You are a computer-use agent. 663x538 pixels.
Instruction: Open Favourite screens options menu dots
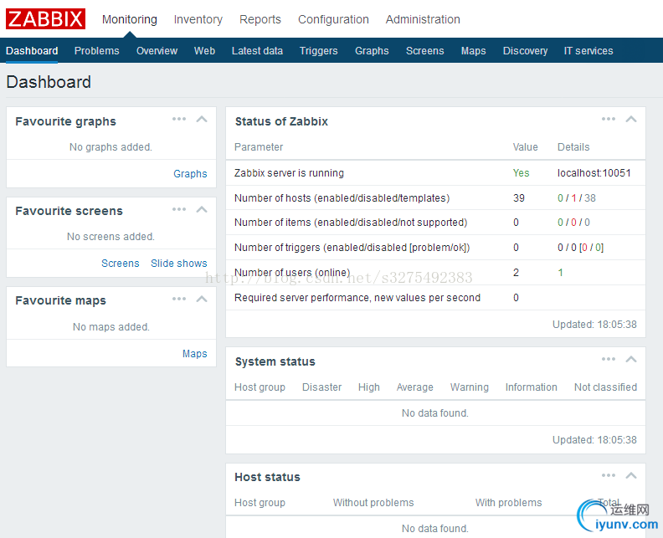click(x=179, y=209)
